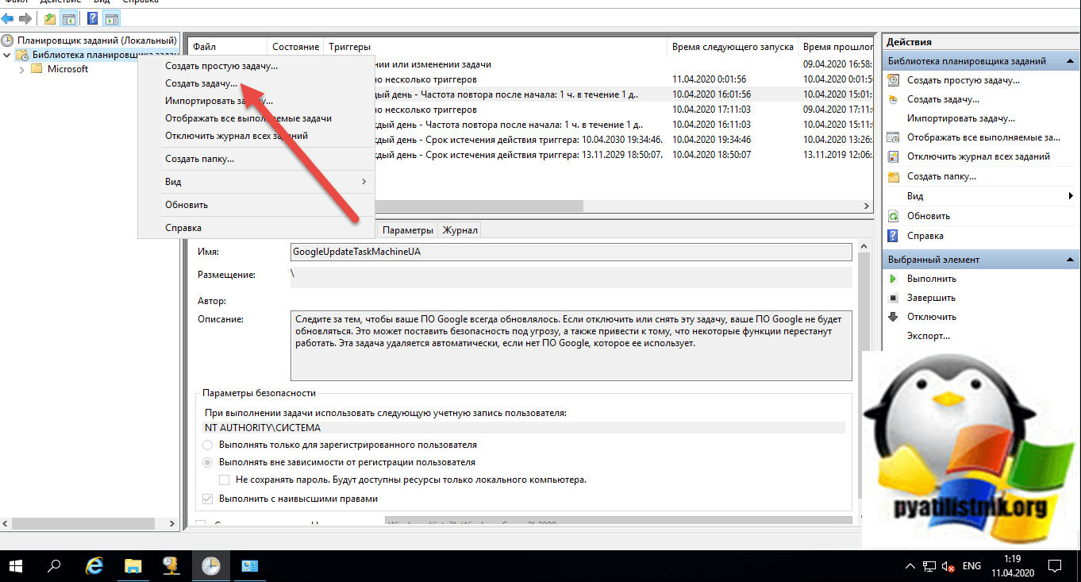This screenshot has height=582, width=1081.
Task: Click the task list horizontal scrollbar
Action: pos(476,206)
